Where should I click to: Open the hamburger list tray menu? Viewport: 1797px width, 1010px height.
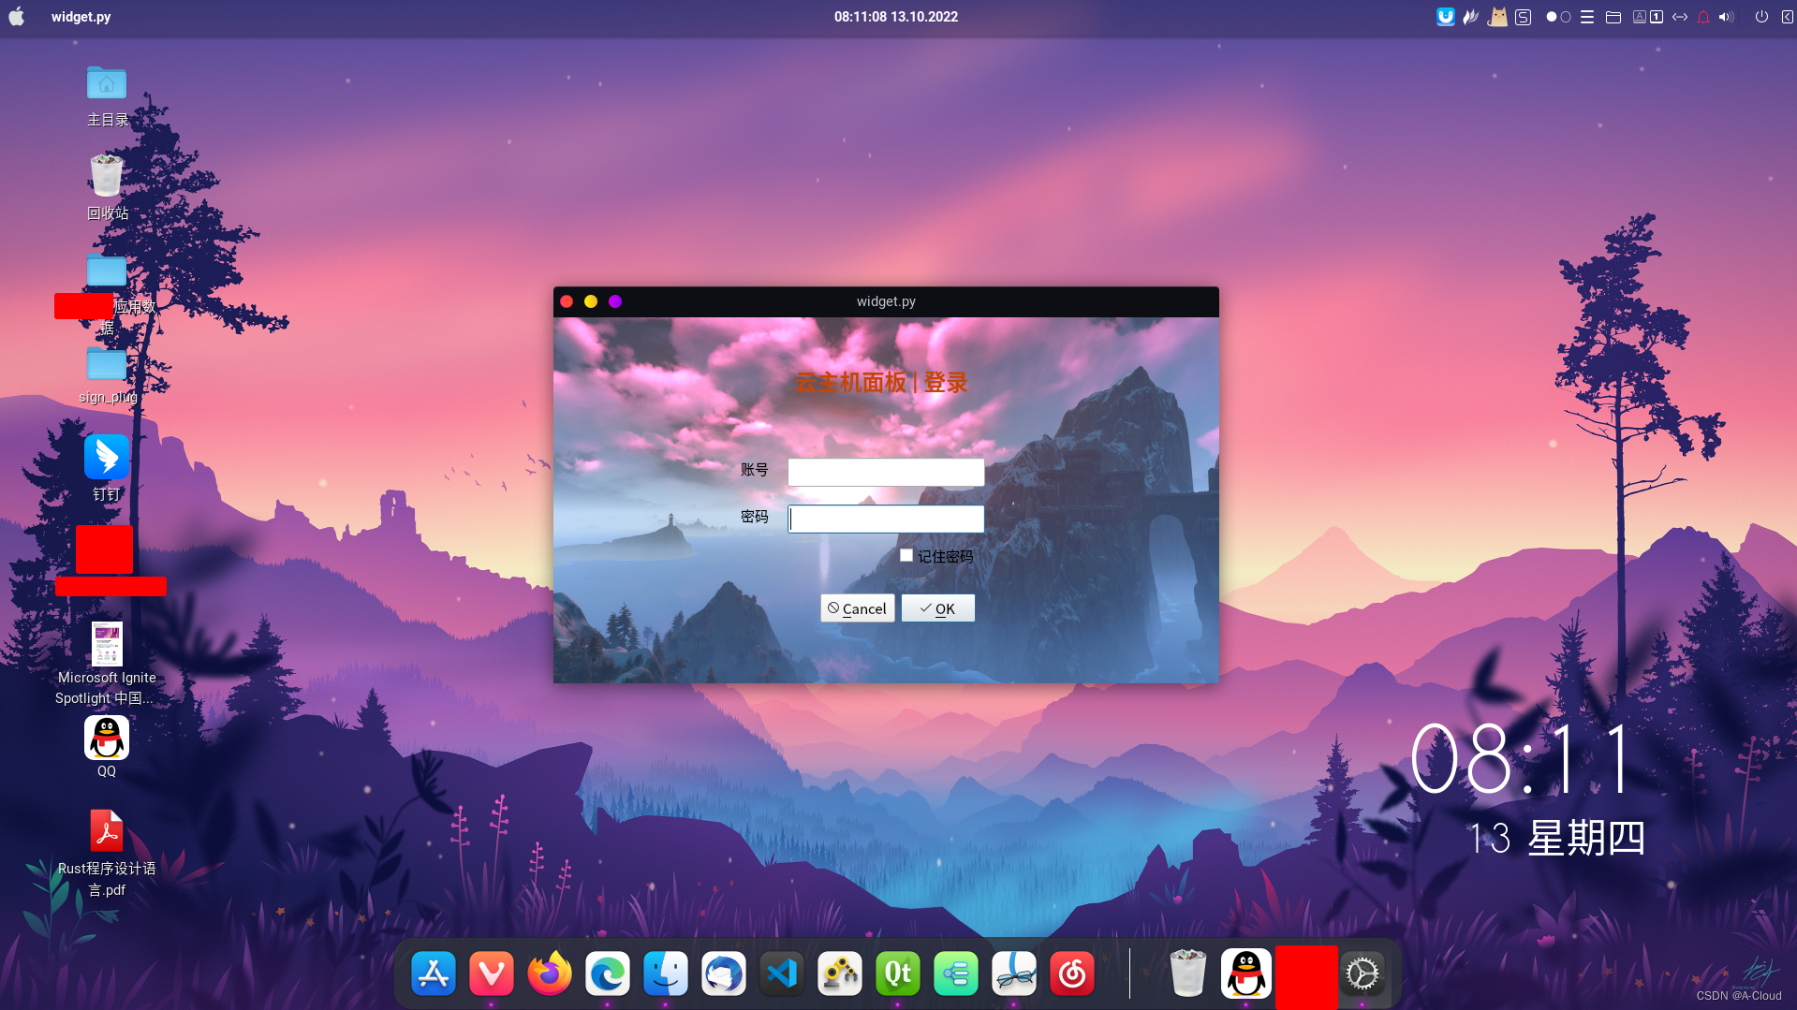click(x=1587, y=17)
